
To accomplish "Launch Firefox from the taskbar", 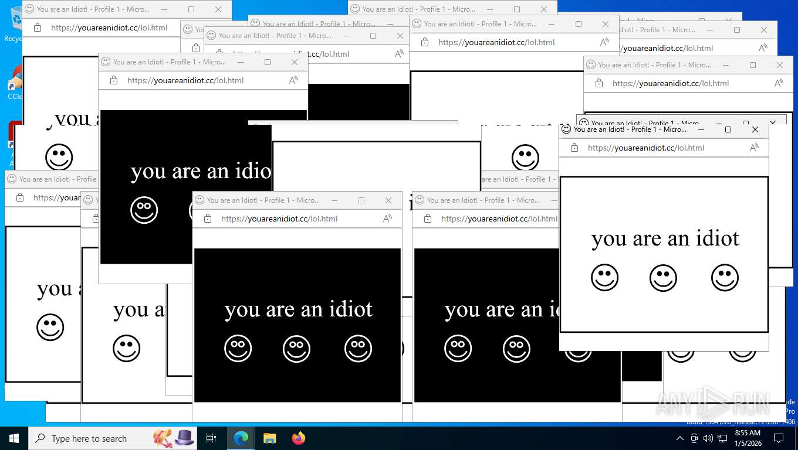I will point(299,438).
